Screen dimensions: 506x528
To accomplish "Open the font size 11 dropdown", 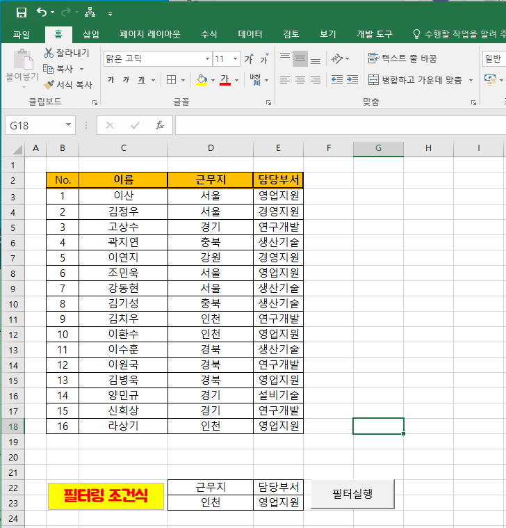I will (x=235, y=59).
